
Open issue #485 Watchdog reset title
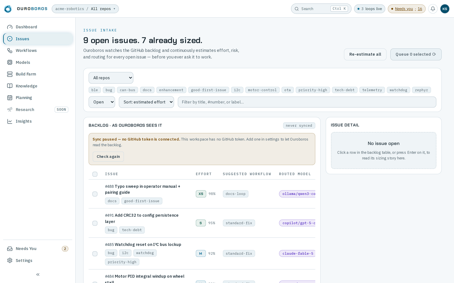148,245
